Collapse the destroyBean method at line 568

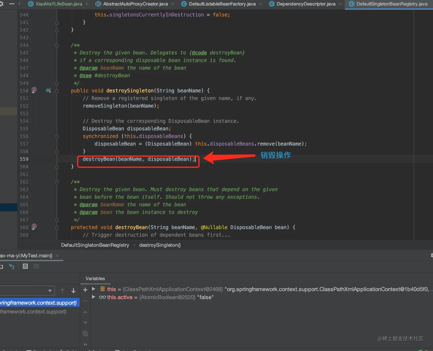point(57,228)
